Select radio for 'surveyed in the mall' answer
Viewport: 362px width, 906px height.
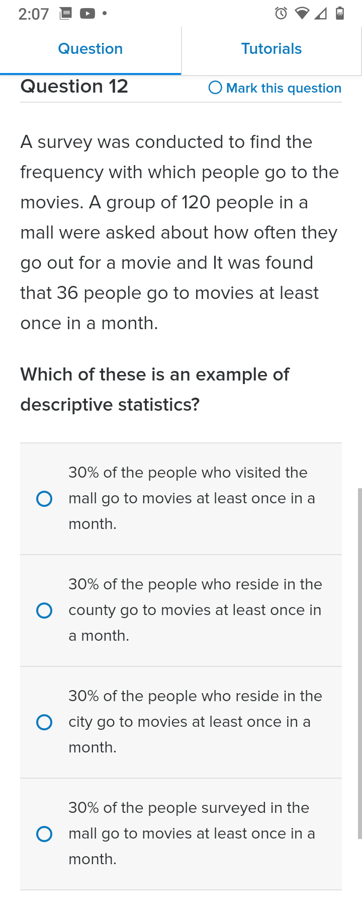click(44, 834)
